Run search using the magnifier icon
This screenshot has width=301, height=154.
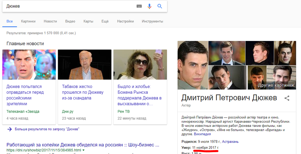click(x=160, y=6)
